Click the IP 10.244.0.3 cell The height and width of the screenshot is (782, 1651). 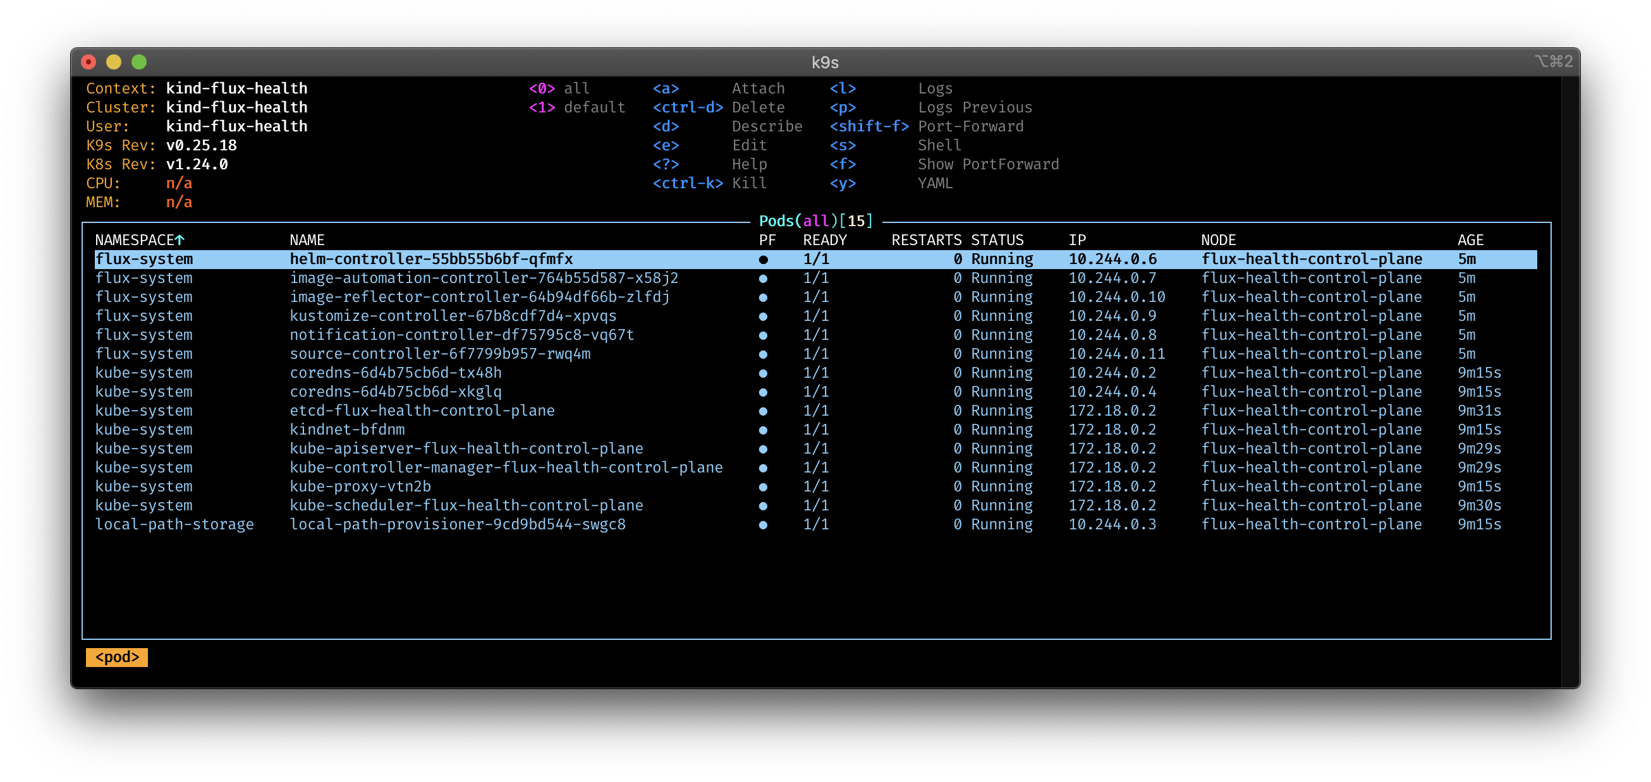1112,524
